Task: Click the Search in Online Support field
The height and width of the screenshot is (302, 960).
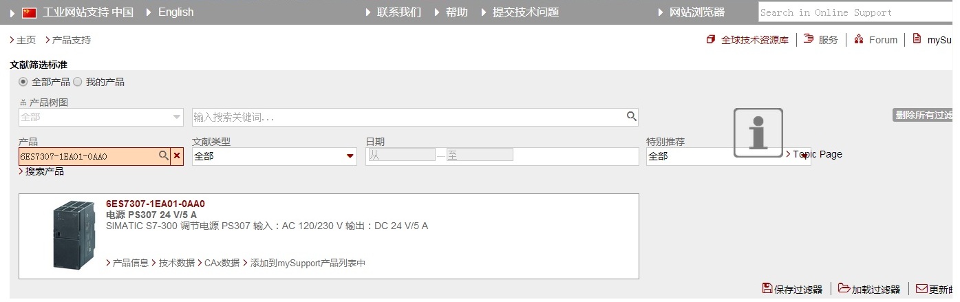Action: (855, 12)
